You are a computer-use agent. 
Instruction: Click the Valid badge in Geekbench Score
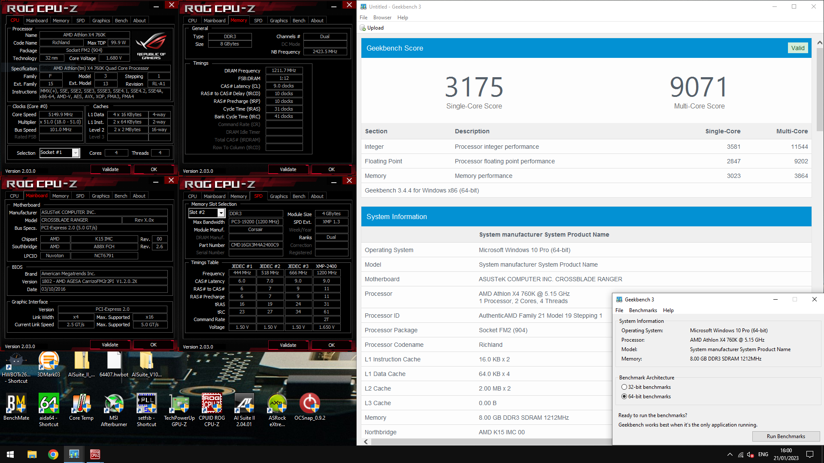pyautogui.click(x=797, y=48)
